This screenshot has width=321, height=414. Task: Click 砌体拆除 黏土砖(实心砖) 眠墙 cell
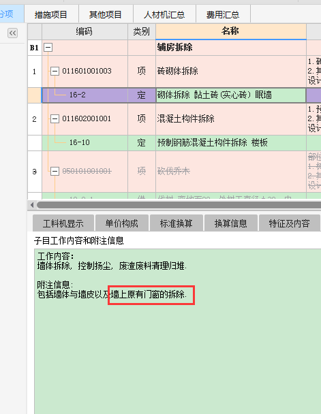tap(230, 95)
